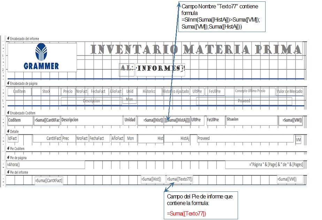Select the AñoFact label in page header
The image size is (322, 220).
[x=115, y=91]
